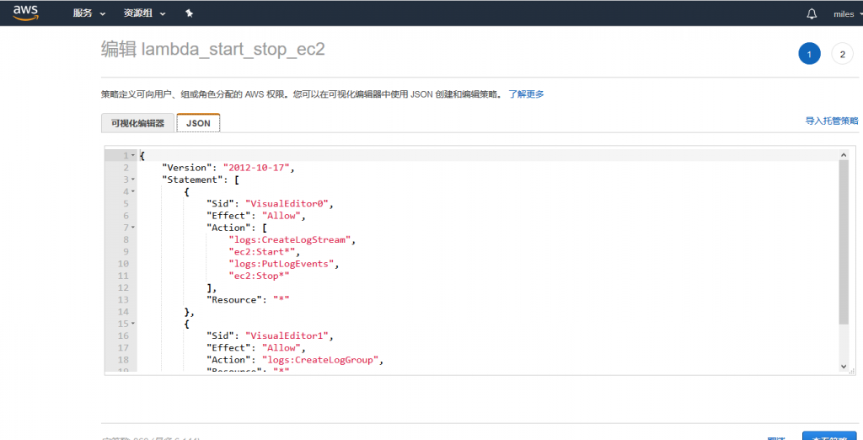The height and width of the screenshot is (440, 863).
Task: Select the JSON tab
Action: [x=198, y=123]
